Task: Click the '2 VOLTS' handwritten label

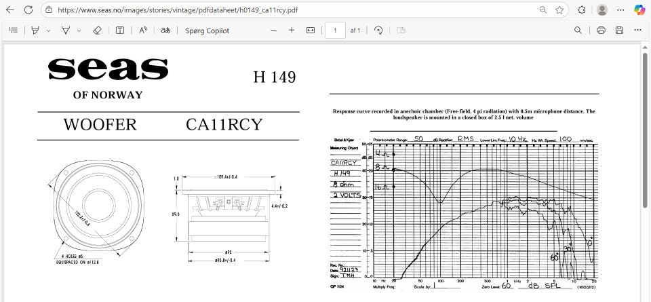Action: pos(347,195)
